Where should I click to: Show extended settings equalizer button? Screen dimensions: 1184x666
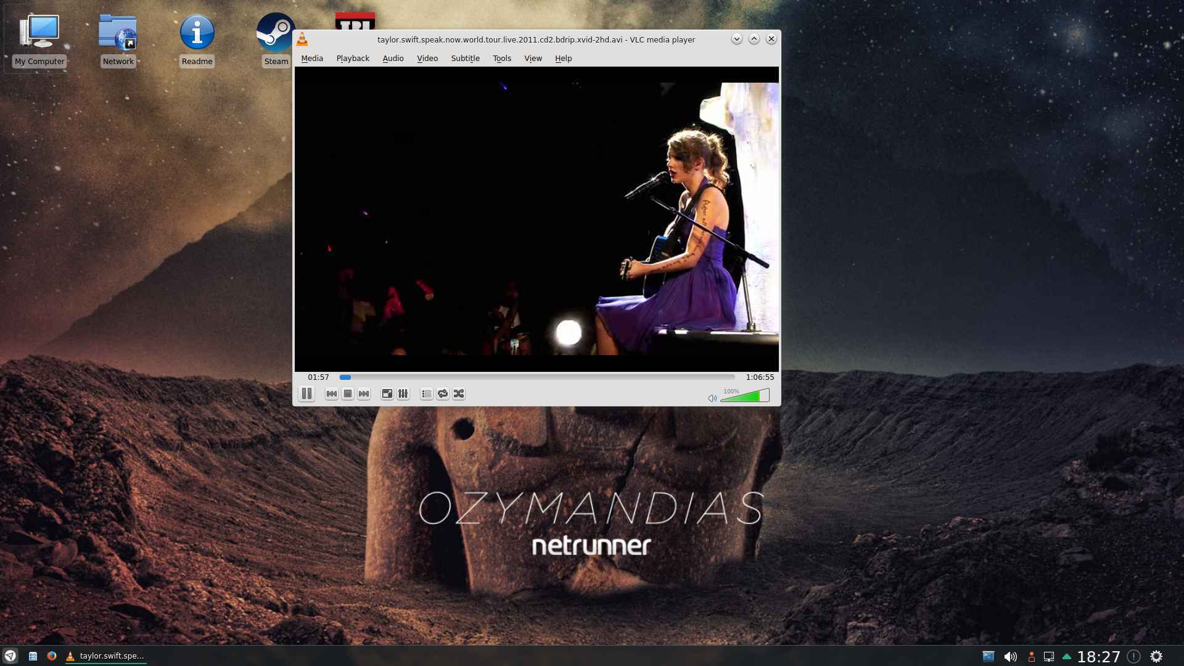click(x=403, y=393)
